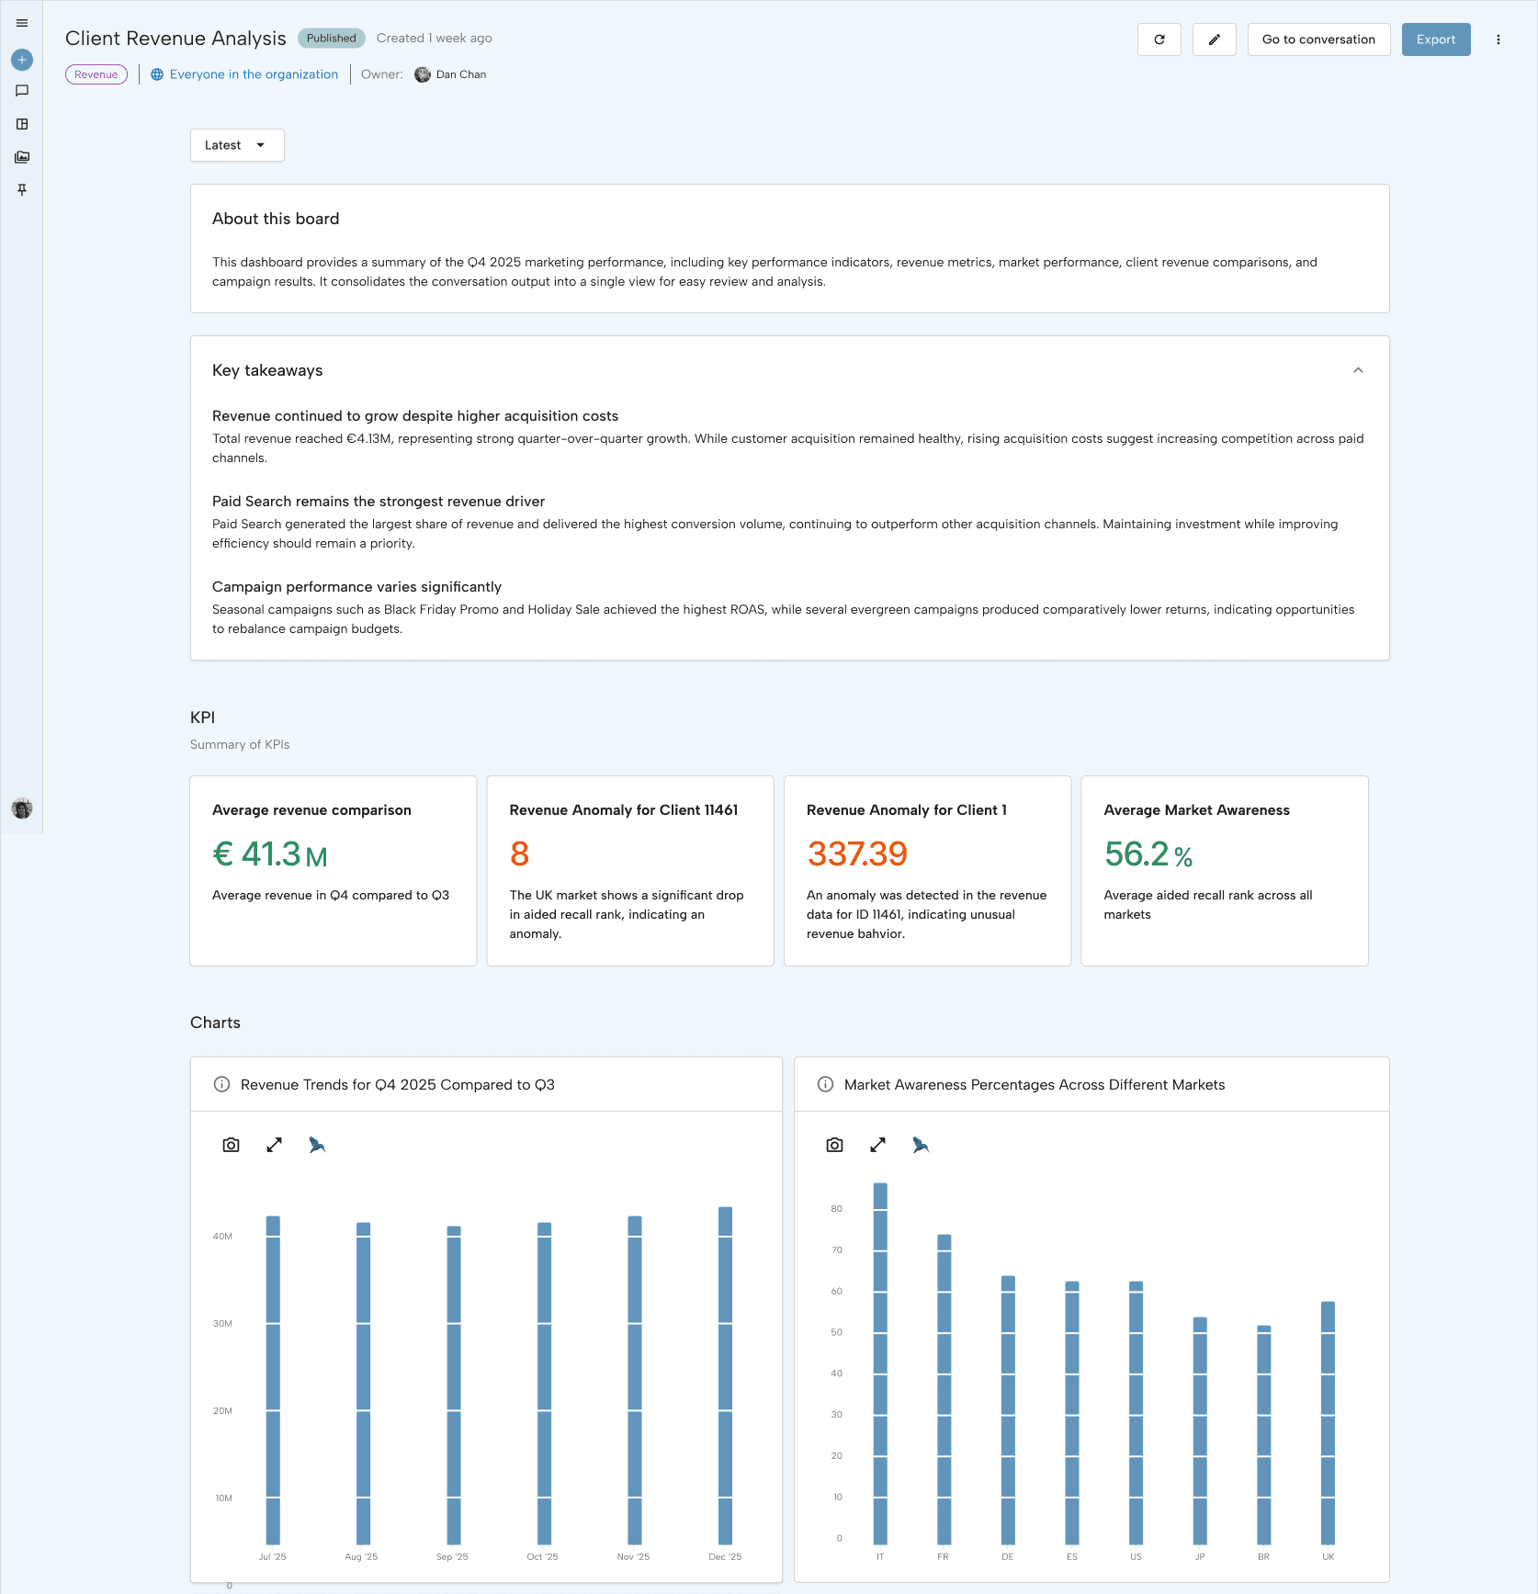Image resolution: width=1538 pixels, height=1594 pixels.
Task: Open the Latest version dropdown
Action: click(237, 145)
